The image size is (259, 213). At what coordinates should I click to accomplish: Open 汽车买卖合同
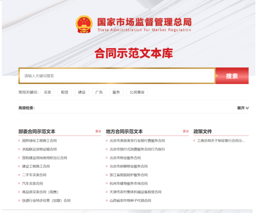click(32, 183)
